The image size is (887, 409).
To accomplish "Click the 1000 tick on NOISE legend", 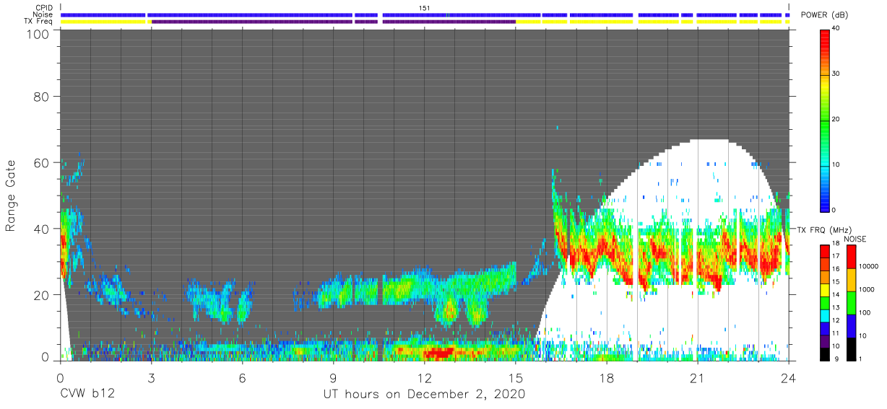I will click(x=866, y=289).
